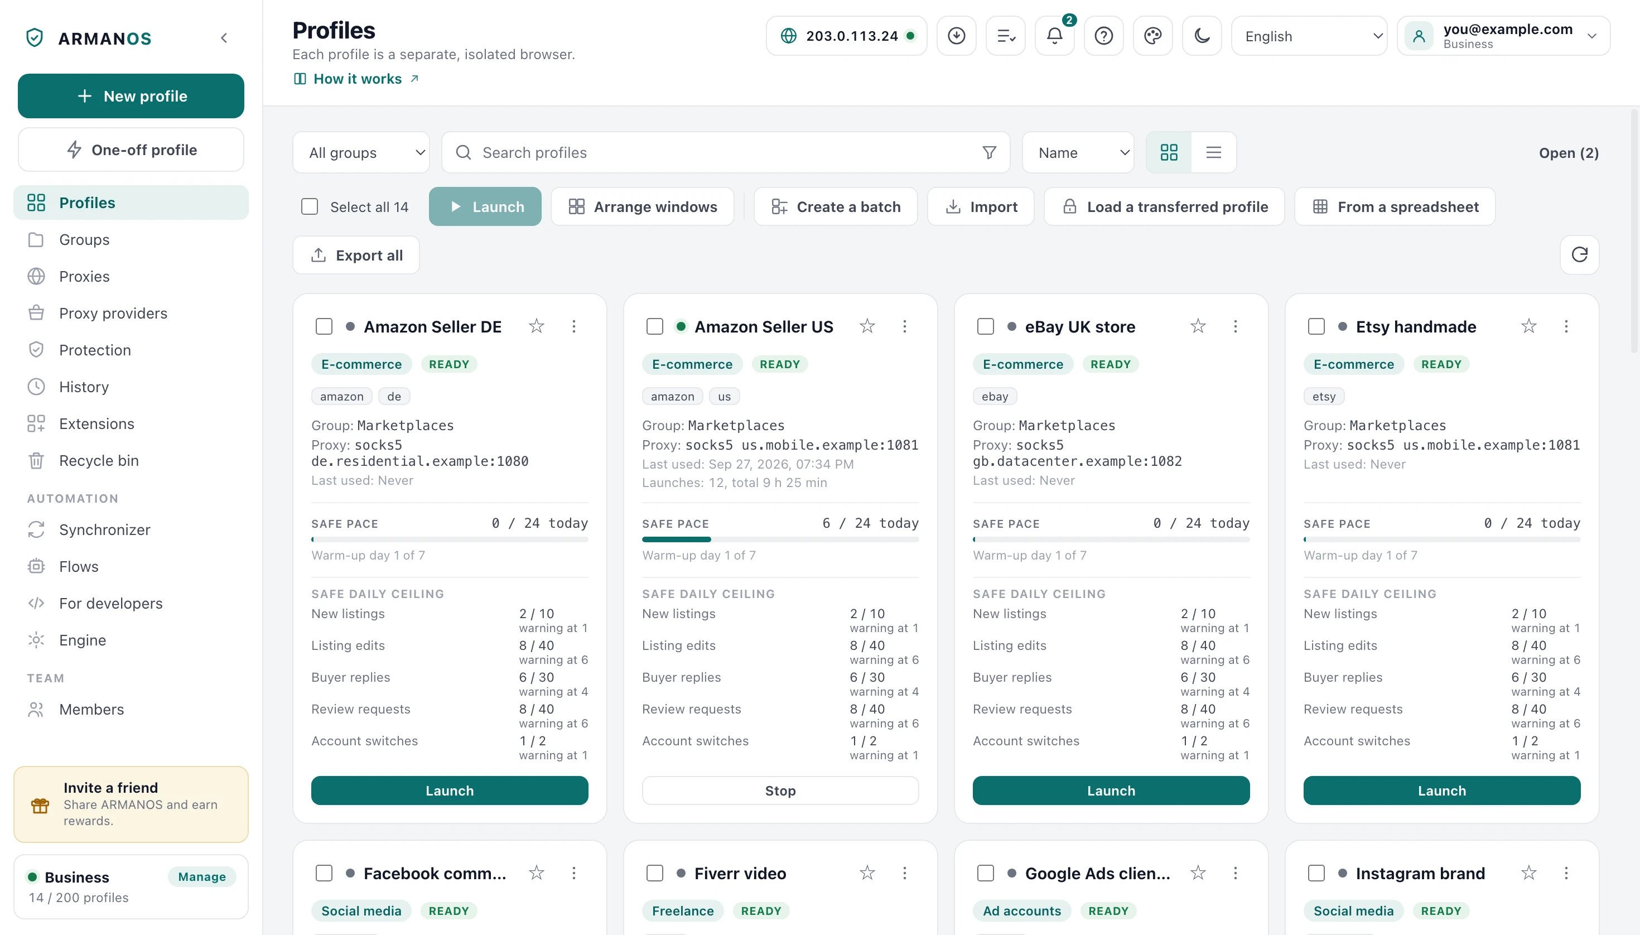Switch to grid view
The image size is (1640, 935).
point(1169,152)
